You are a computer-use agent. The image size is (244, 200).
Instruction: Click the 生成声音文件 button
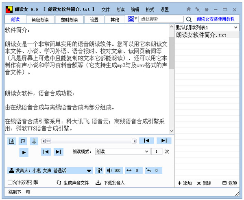click(73, 182)
